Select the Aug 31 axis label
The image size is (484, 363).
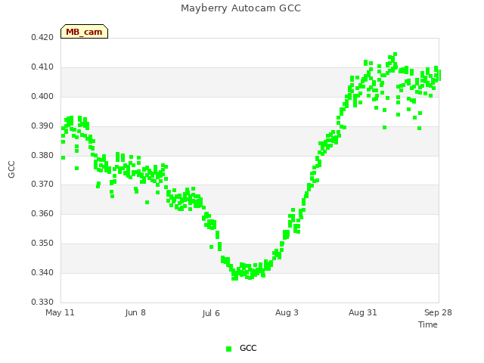point(363,312)
